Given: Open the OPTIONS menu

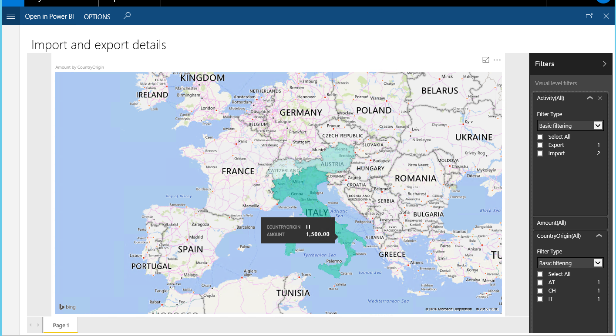Looking at the screenshot, I should point(97,17).
